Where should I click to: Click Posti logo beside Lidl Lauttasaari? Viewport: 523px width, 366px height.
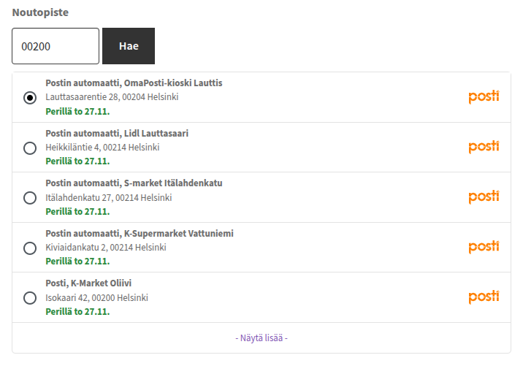click(484, 147)
